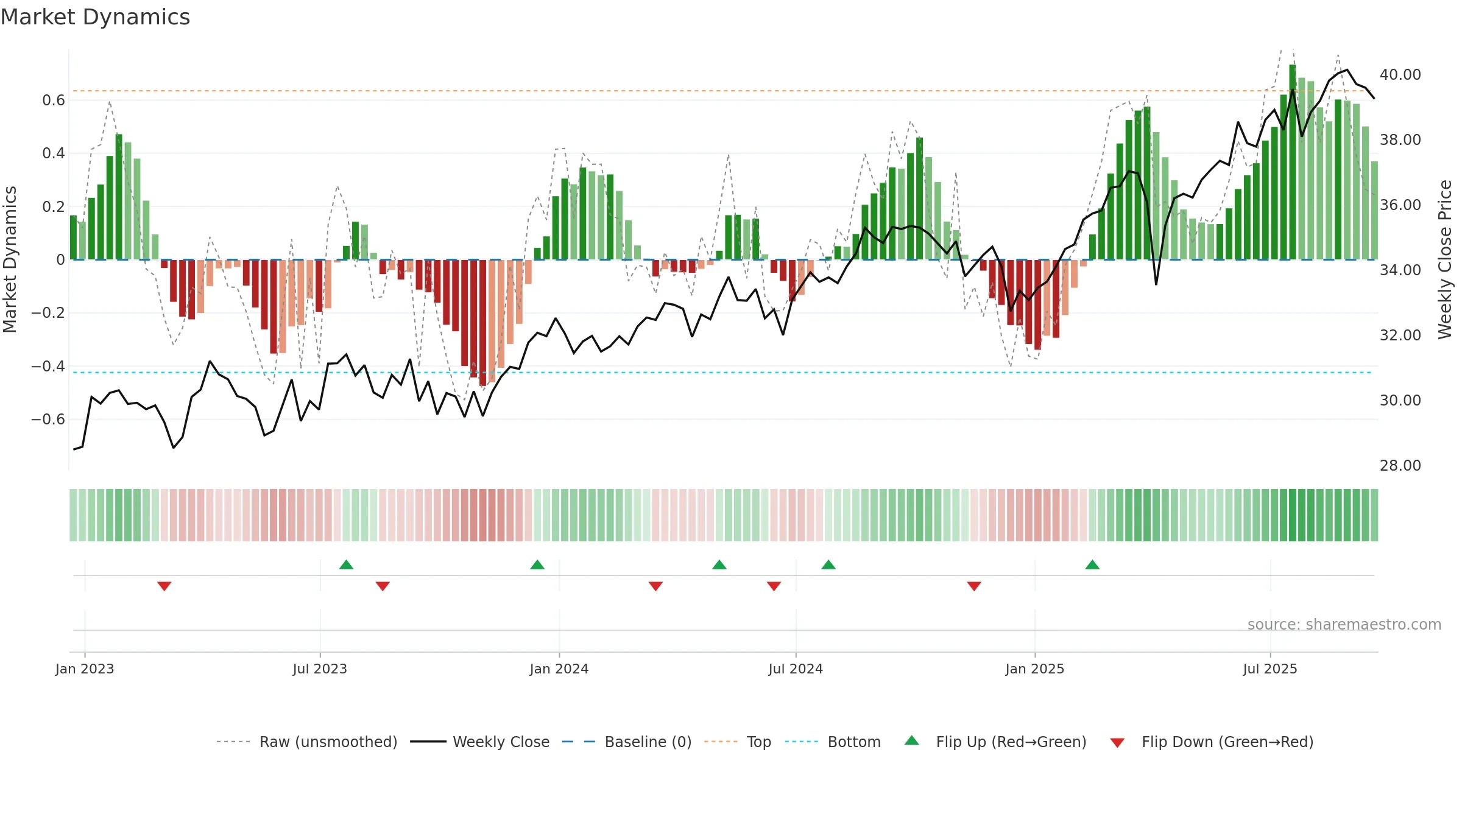Image resolution: width=1462 pixels, height=822 pixels.
Task: Click the flip-up marker after Jul 2023
Action: click(346, 564)
